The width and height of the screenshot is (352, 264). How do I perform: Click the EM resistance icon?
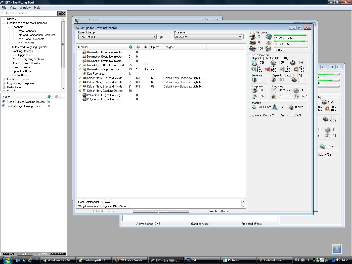point(253,69)
